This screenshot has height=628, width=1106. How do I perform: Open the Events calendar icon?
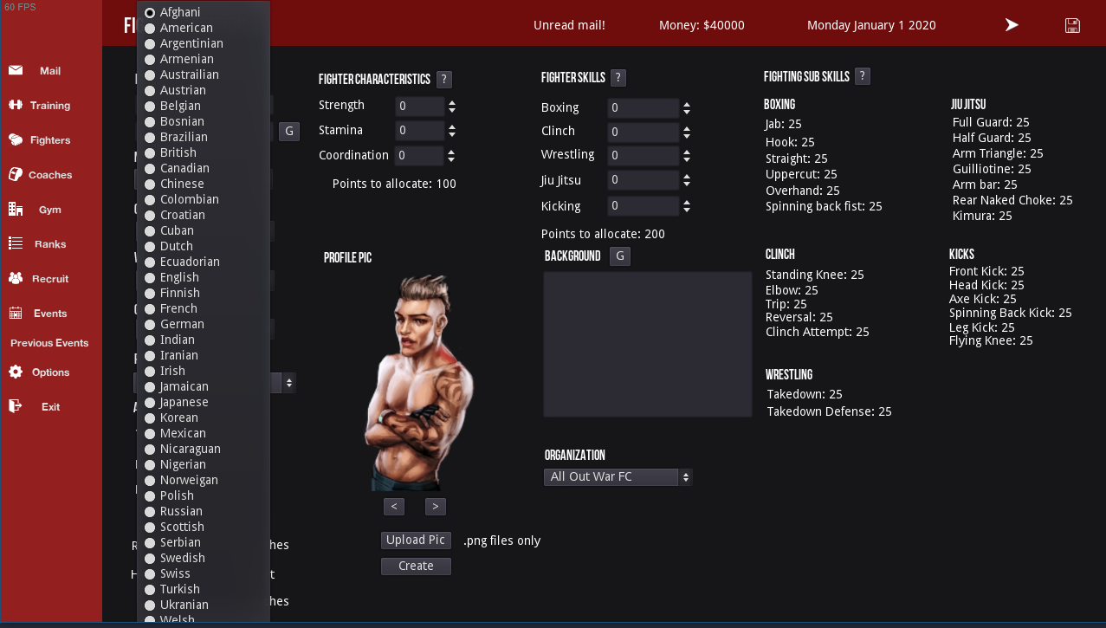click(16, 313)
